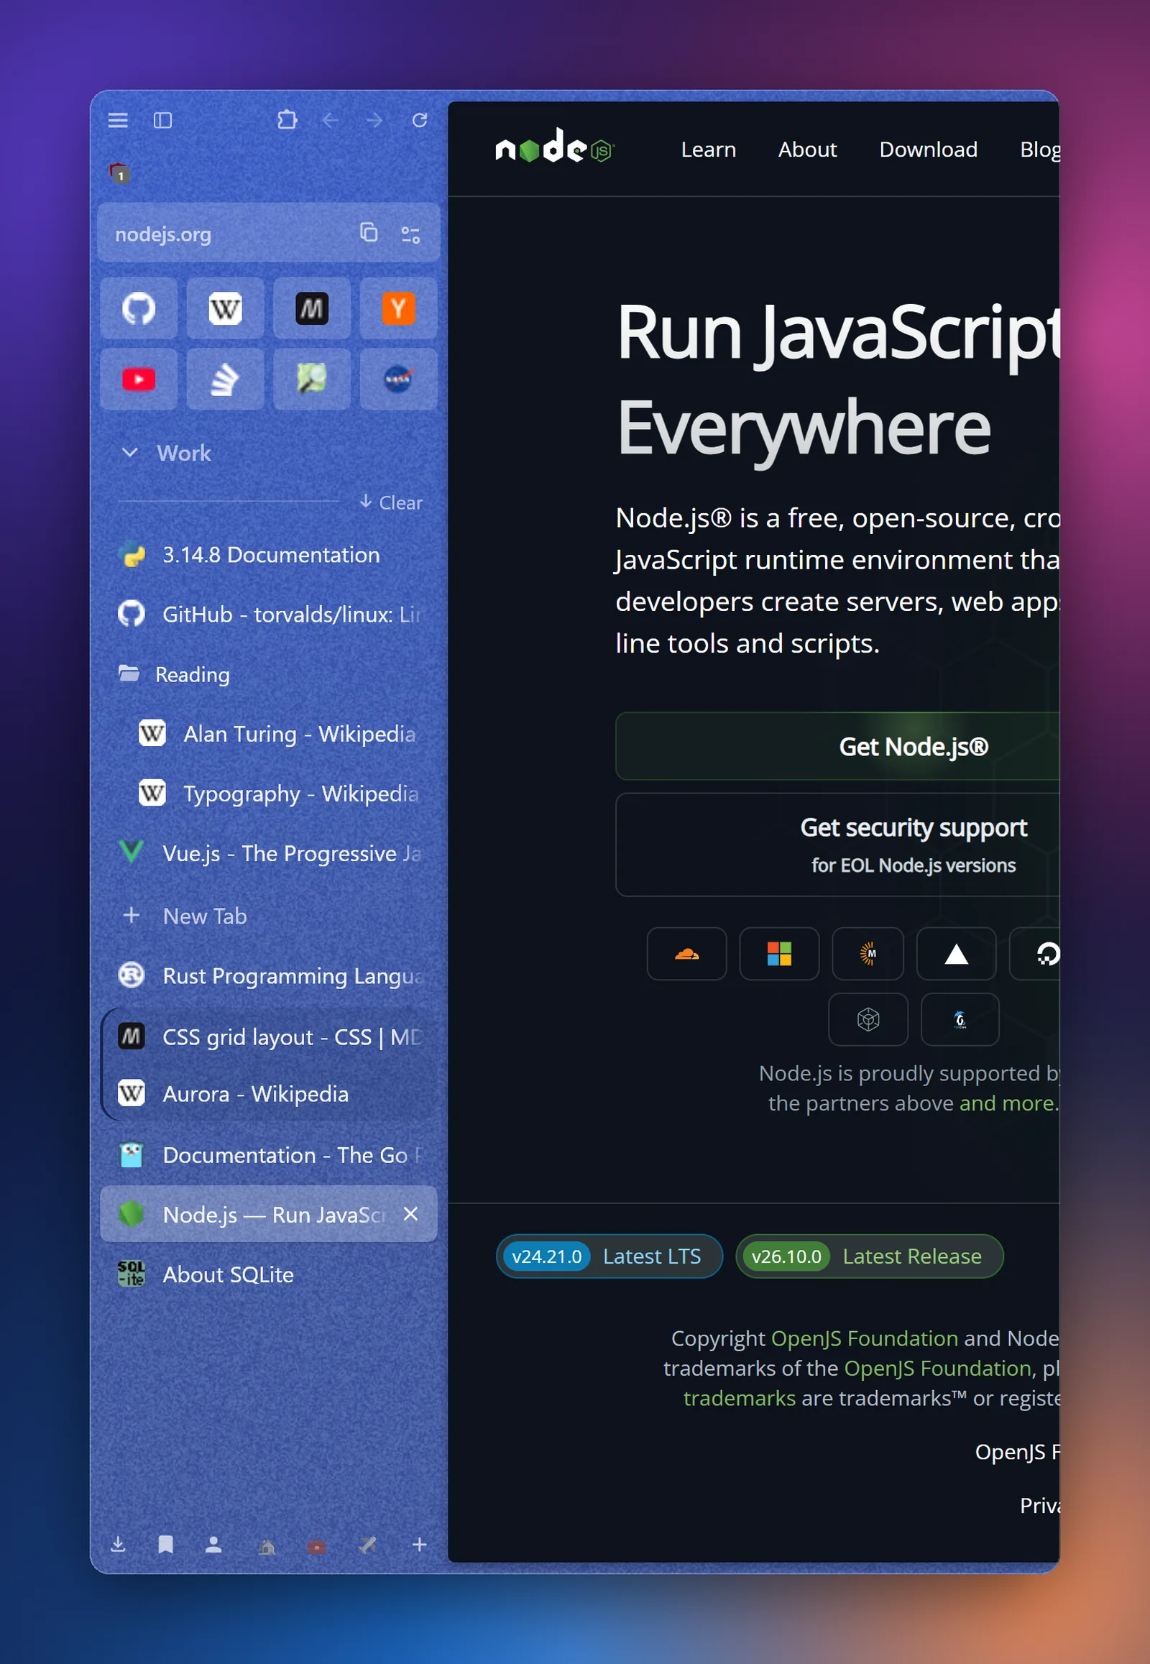Screen dimensions: 1150x1664
Task: Go forward with the right arrow
Action: (374, 120)
